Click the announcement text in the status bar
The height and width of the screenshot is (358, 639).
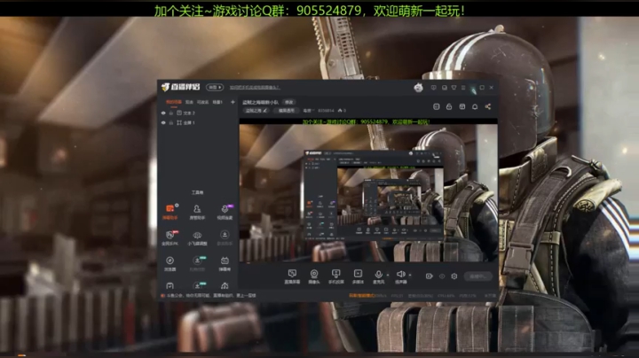[211, 295]
